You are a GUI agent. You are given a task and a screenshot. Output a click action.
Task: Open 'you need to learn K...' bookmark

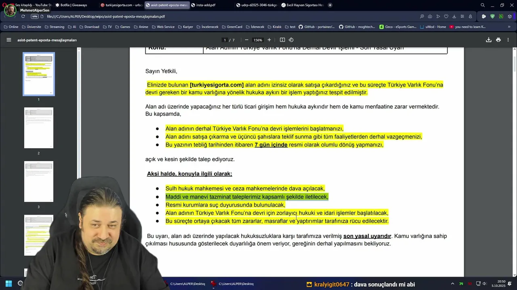(468, 27)
